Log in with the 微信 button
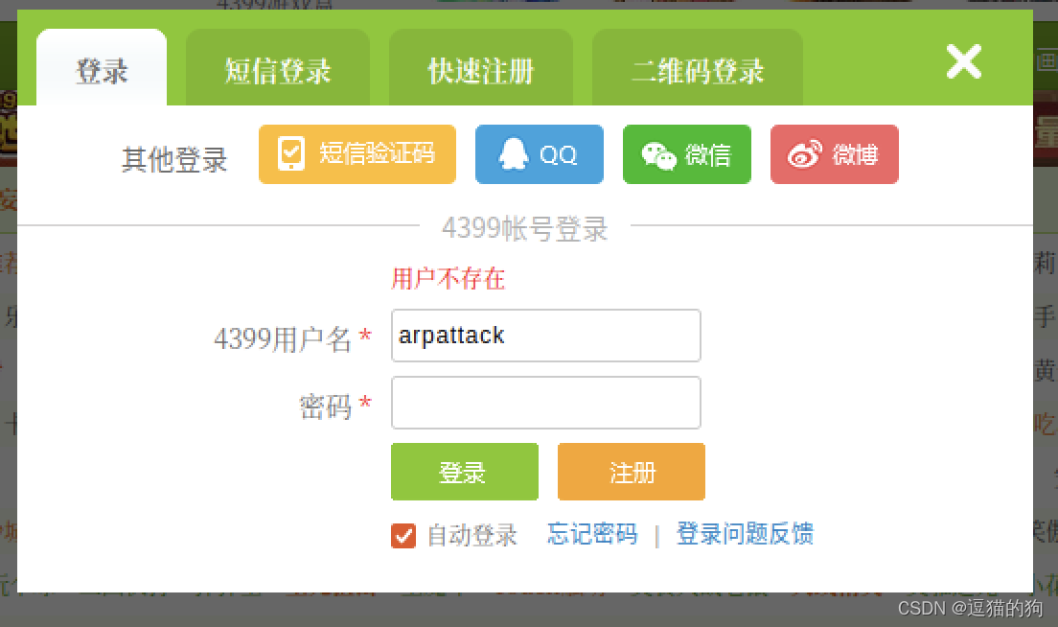This screenshot has height=627, width=1058. point(687,154)
